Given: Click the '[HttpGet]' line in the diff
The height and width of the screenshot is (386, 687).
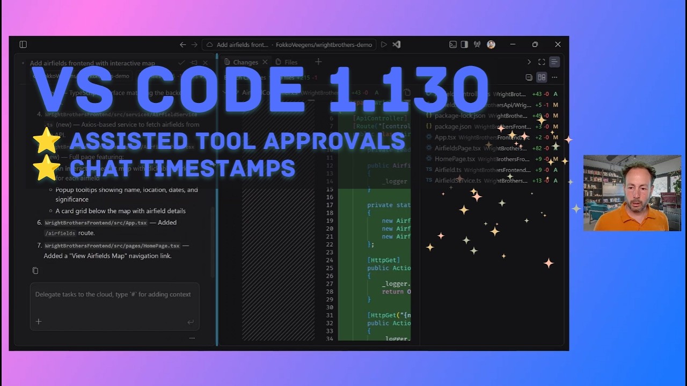Looking at the screenshot, I should click(384, 260).
